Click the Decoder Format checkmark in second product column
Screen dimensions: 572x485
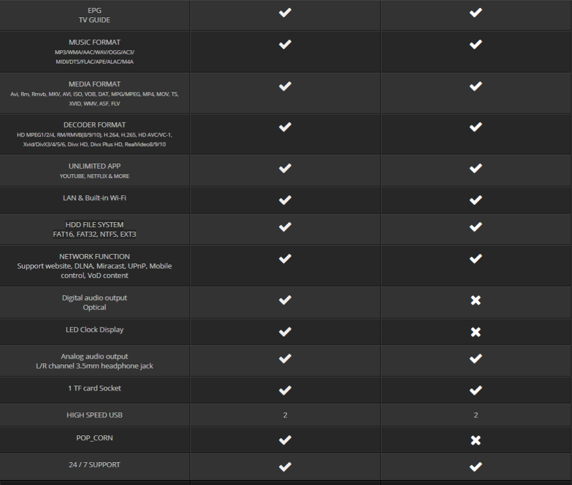point(475,127)
